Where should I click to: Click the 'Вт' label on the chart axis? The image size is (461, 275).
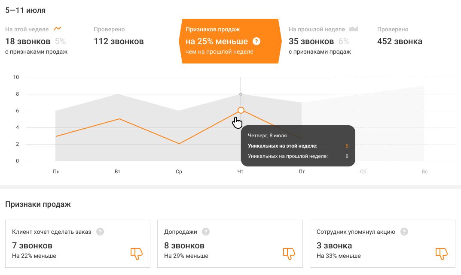(x=117, y=172)
